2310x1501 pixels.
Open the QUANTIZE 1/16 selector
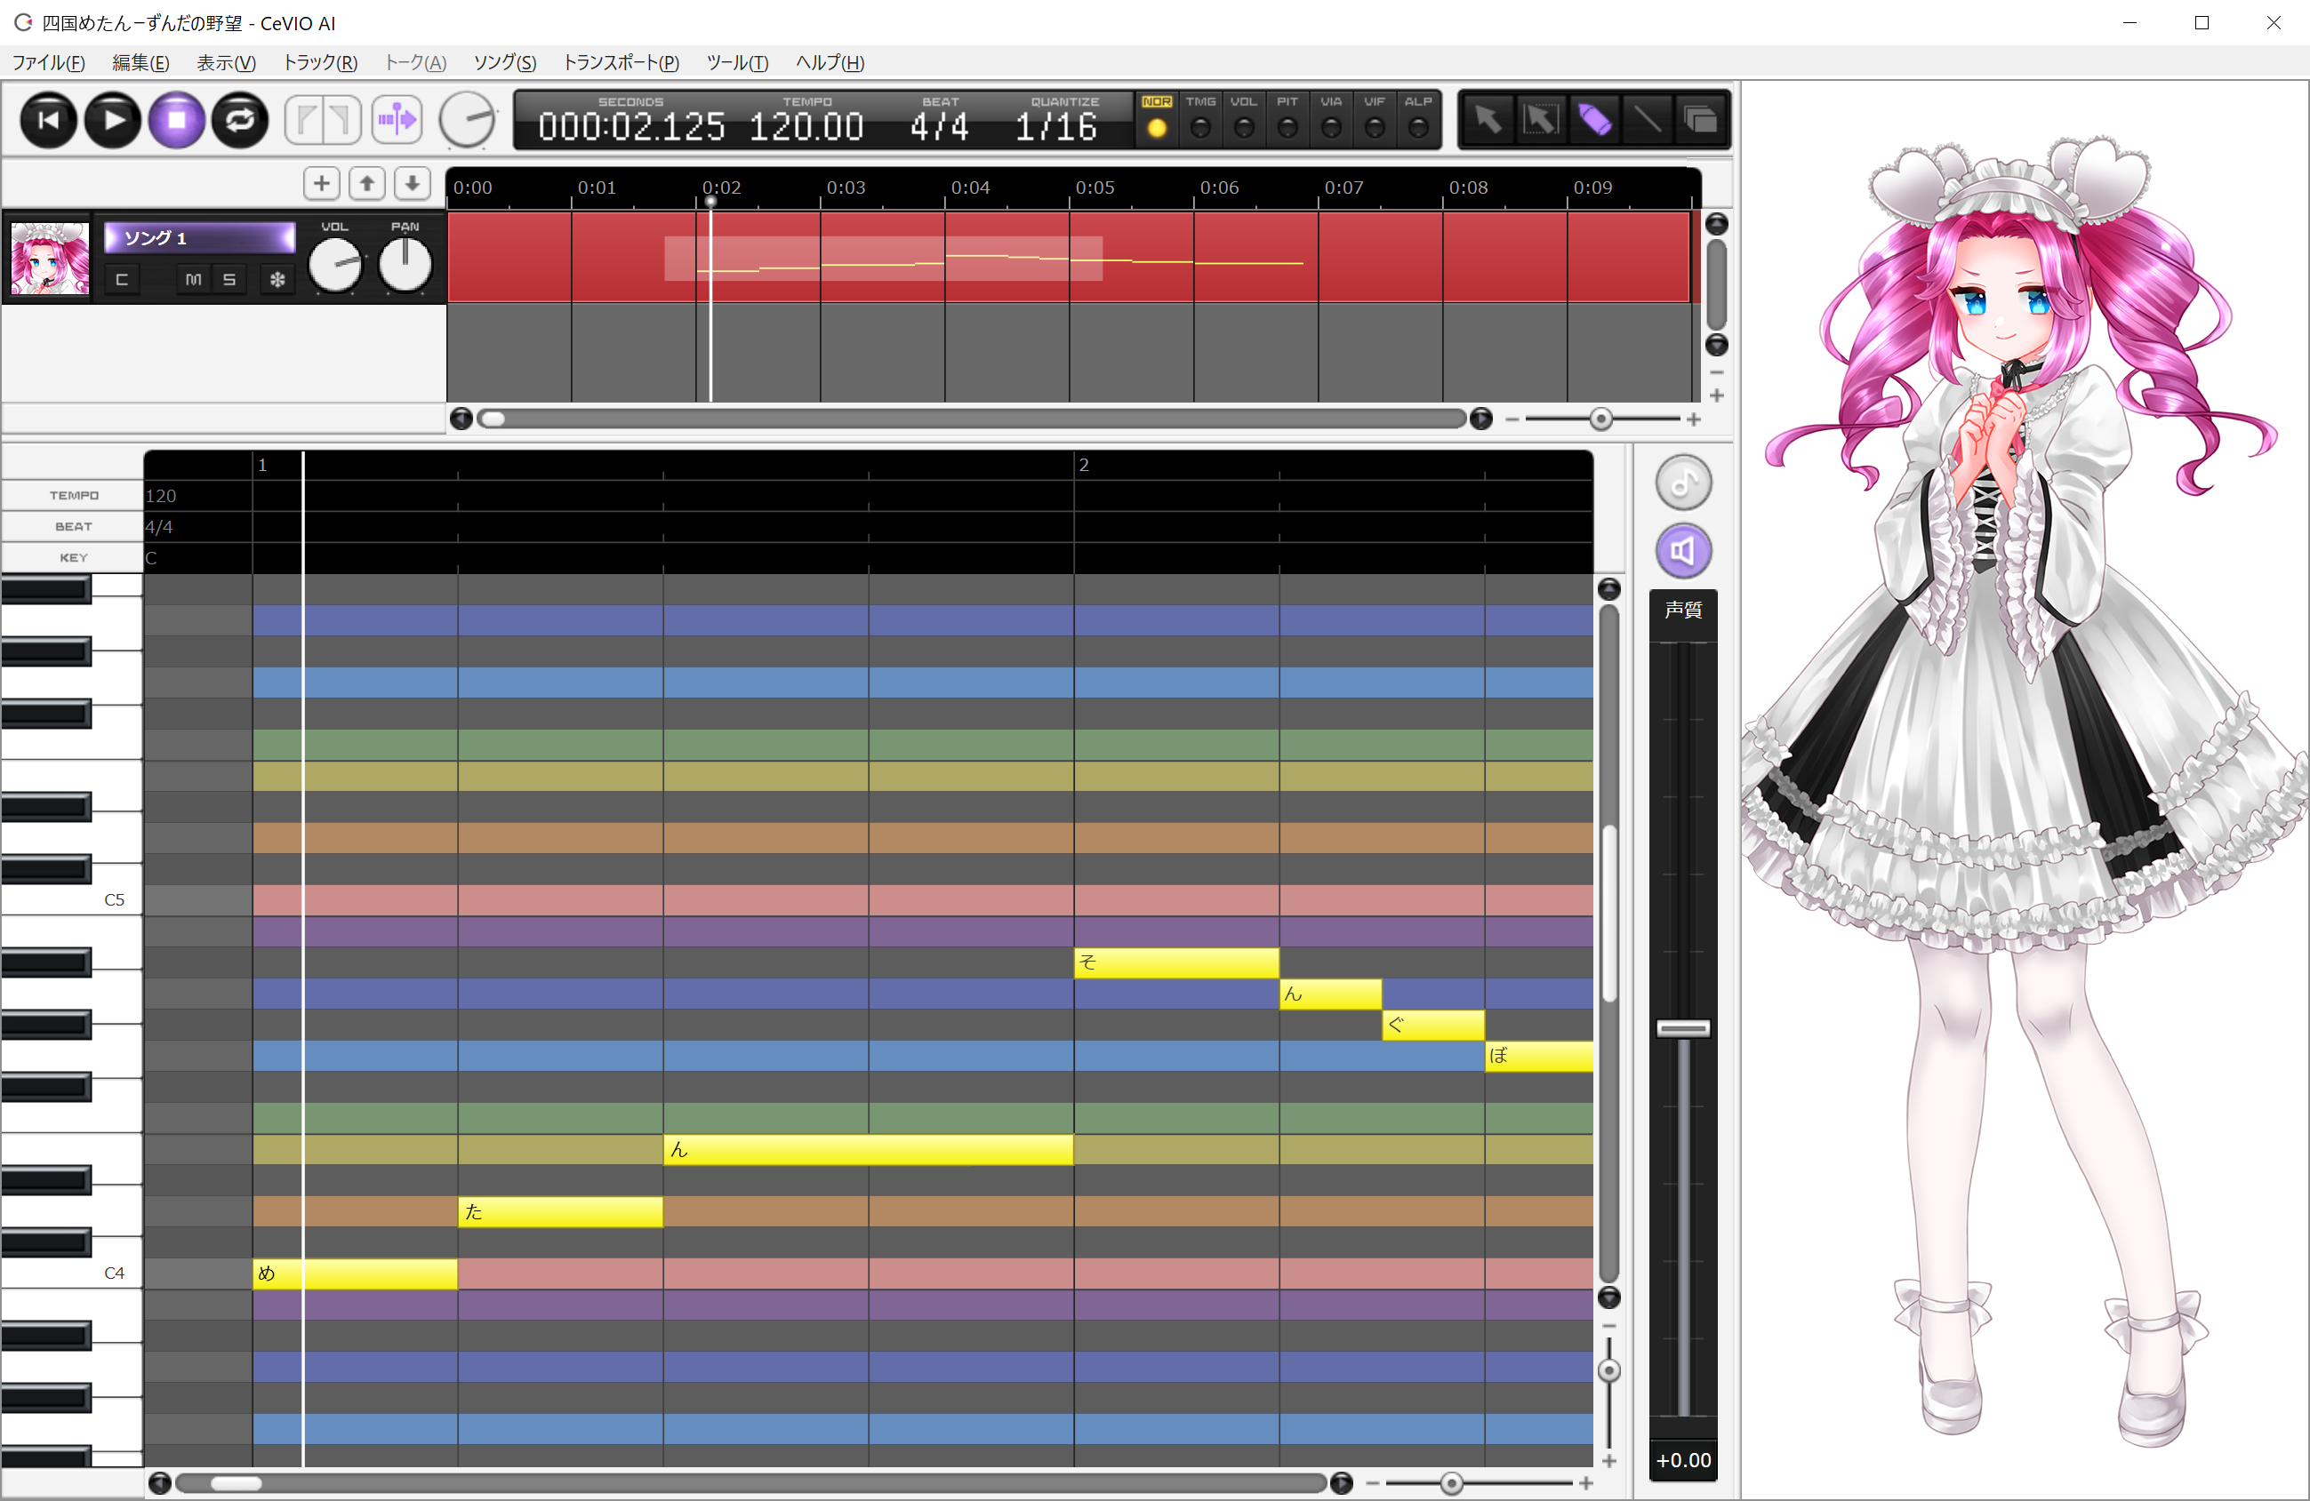coord(1056,127)
